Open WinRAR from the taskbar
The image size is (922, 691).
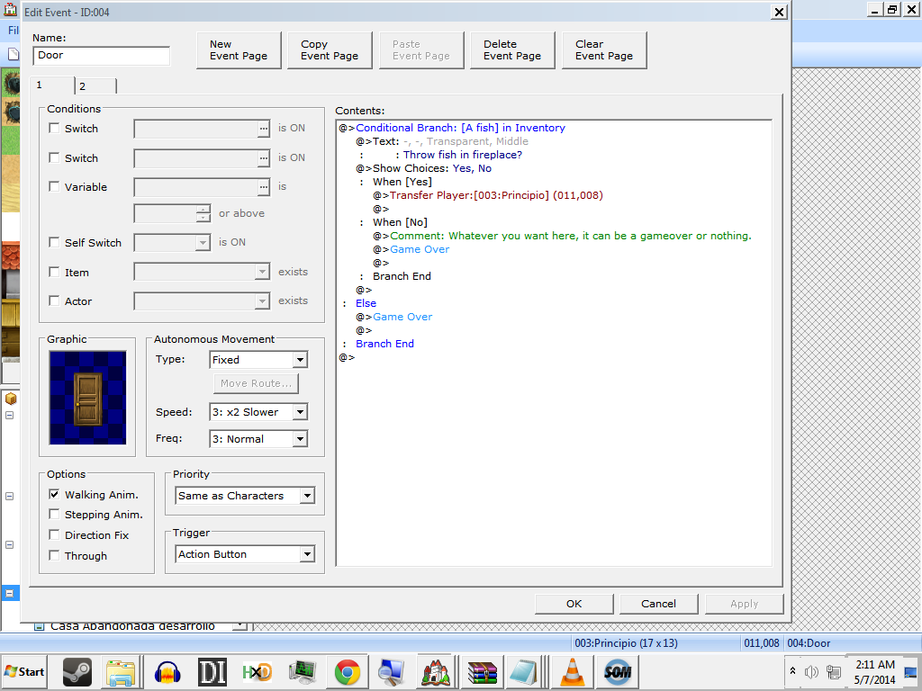[483, 671]
